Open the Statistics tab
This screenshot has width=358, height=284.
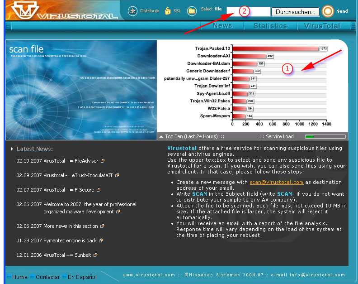[270, 26]
